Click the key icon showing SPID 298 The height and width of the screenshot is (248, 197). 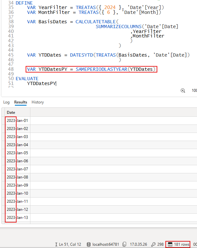tap(153, 244)
